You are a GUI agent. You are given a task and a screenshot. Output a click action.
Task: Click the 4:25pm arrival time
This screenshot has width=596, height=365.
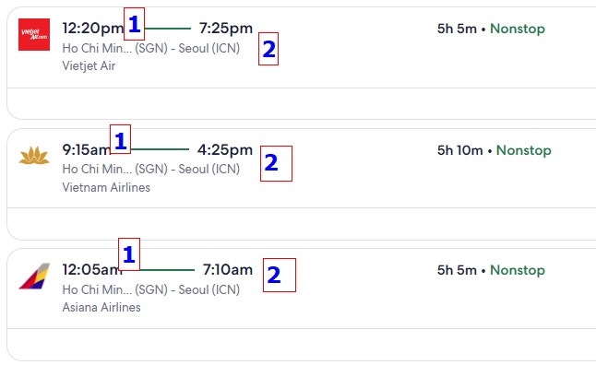click(x=225, y=150)
